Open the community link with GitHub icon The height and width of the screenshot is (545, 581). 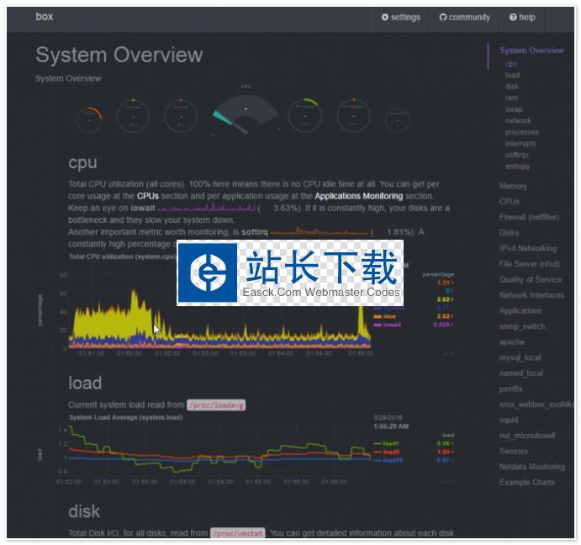(x=465, y=17)
